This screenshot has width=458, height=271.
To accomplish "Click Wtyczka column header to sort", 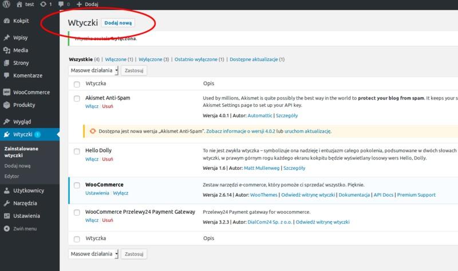I will point(96,83).
